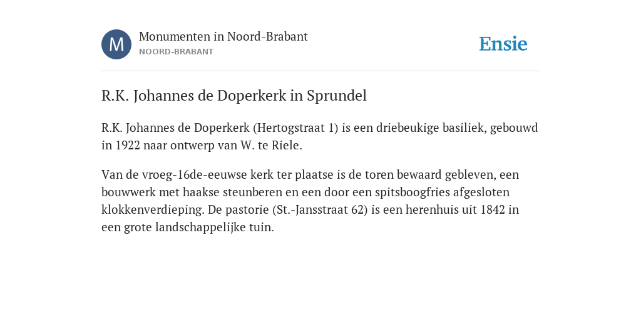Click the architect name W. te Riele
The width and height of the screenshot is (641, 320).
[x=269, y=146]
